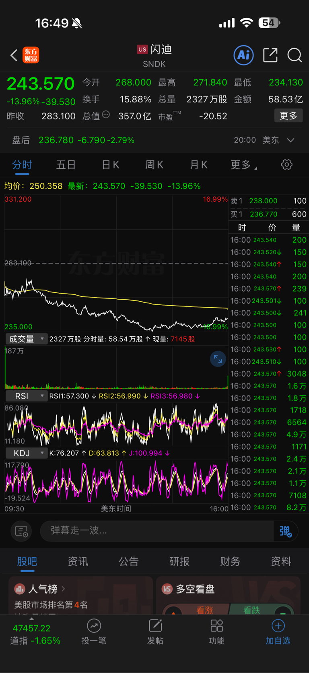Image resolution: width=309 pixels, height=673 pixels.
Task: Tap the 弹幕走一波 input field
Action: [157, 531]
